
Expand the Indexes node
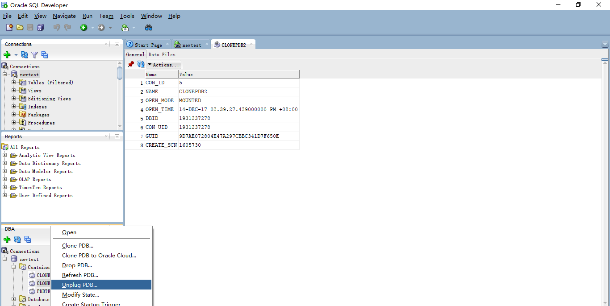(x=13, y=107)
